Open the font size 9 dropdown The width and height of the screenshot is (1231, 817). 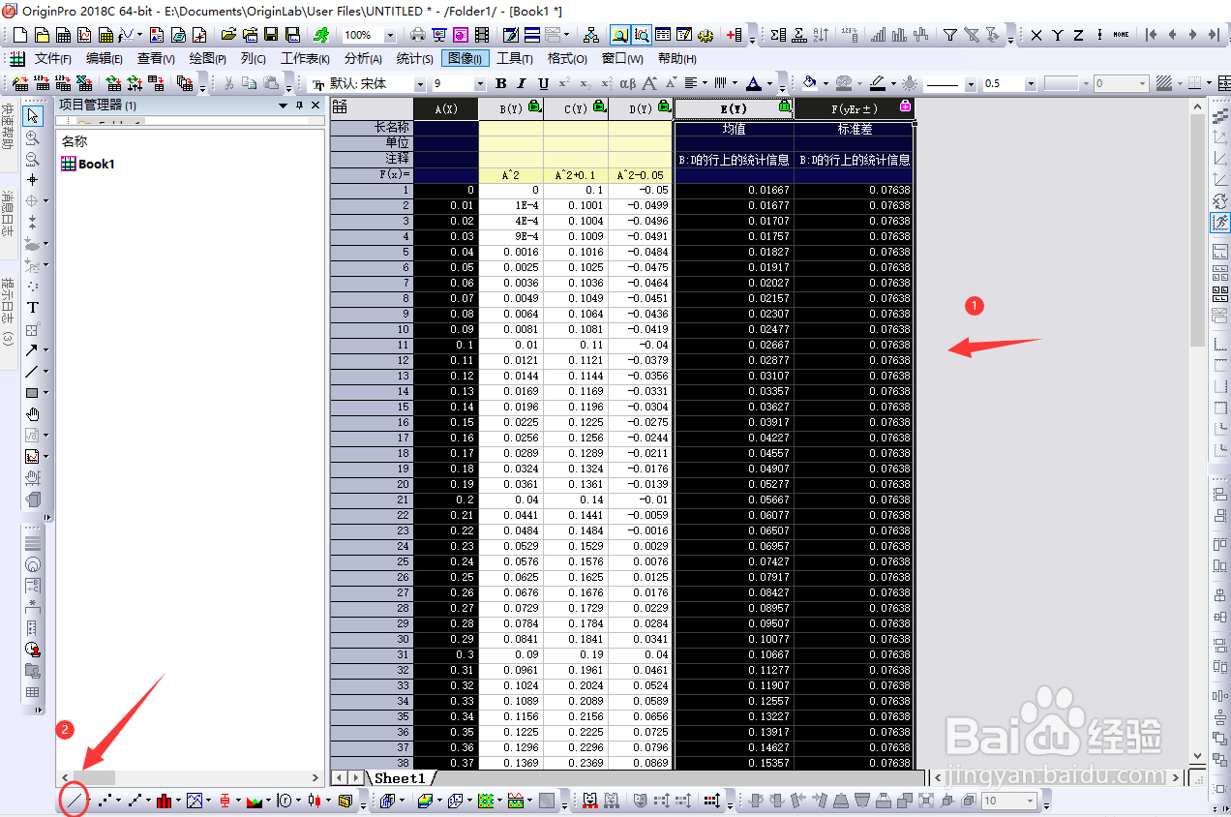(x=479, y=84)
